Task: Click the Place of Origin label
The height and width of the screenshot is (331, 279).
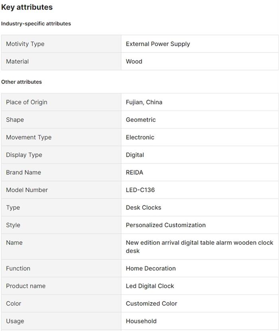Action: pos(27,102)
